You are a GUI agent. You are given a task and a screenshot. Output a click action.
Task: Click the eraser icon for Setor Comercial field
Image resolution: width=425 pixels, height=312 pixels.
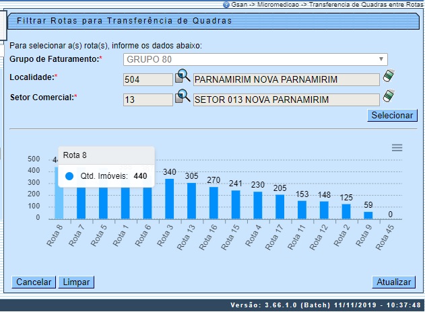click(x=388, y=97)
